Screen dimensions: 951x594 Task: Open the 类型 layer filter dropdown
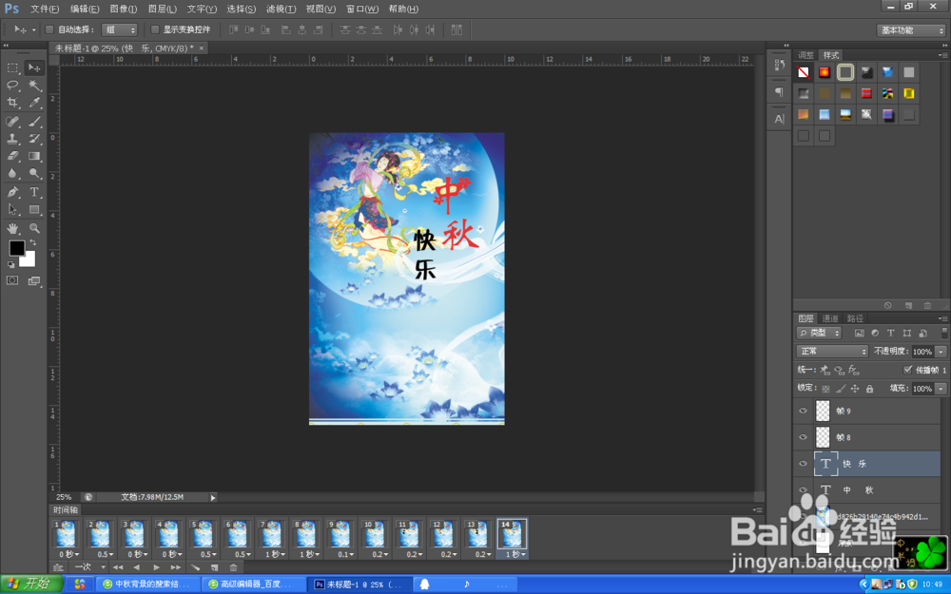pyautogui.click(x=819, y=333)
